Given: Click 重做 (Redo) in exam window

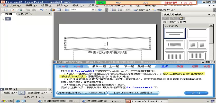Looking at the screenshot, I should tap(165, 66).
